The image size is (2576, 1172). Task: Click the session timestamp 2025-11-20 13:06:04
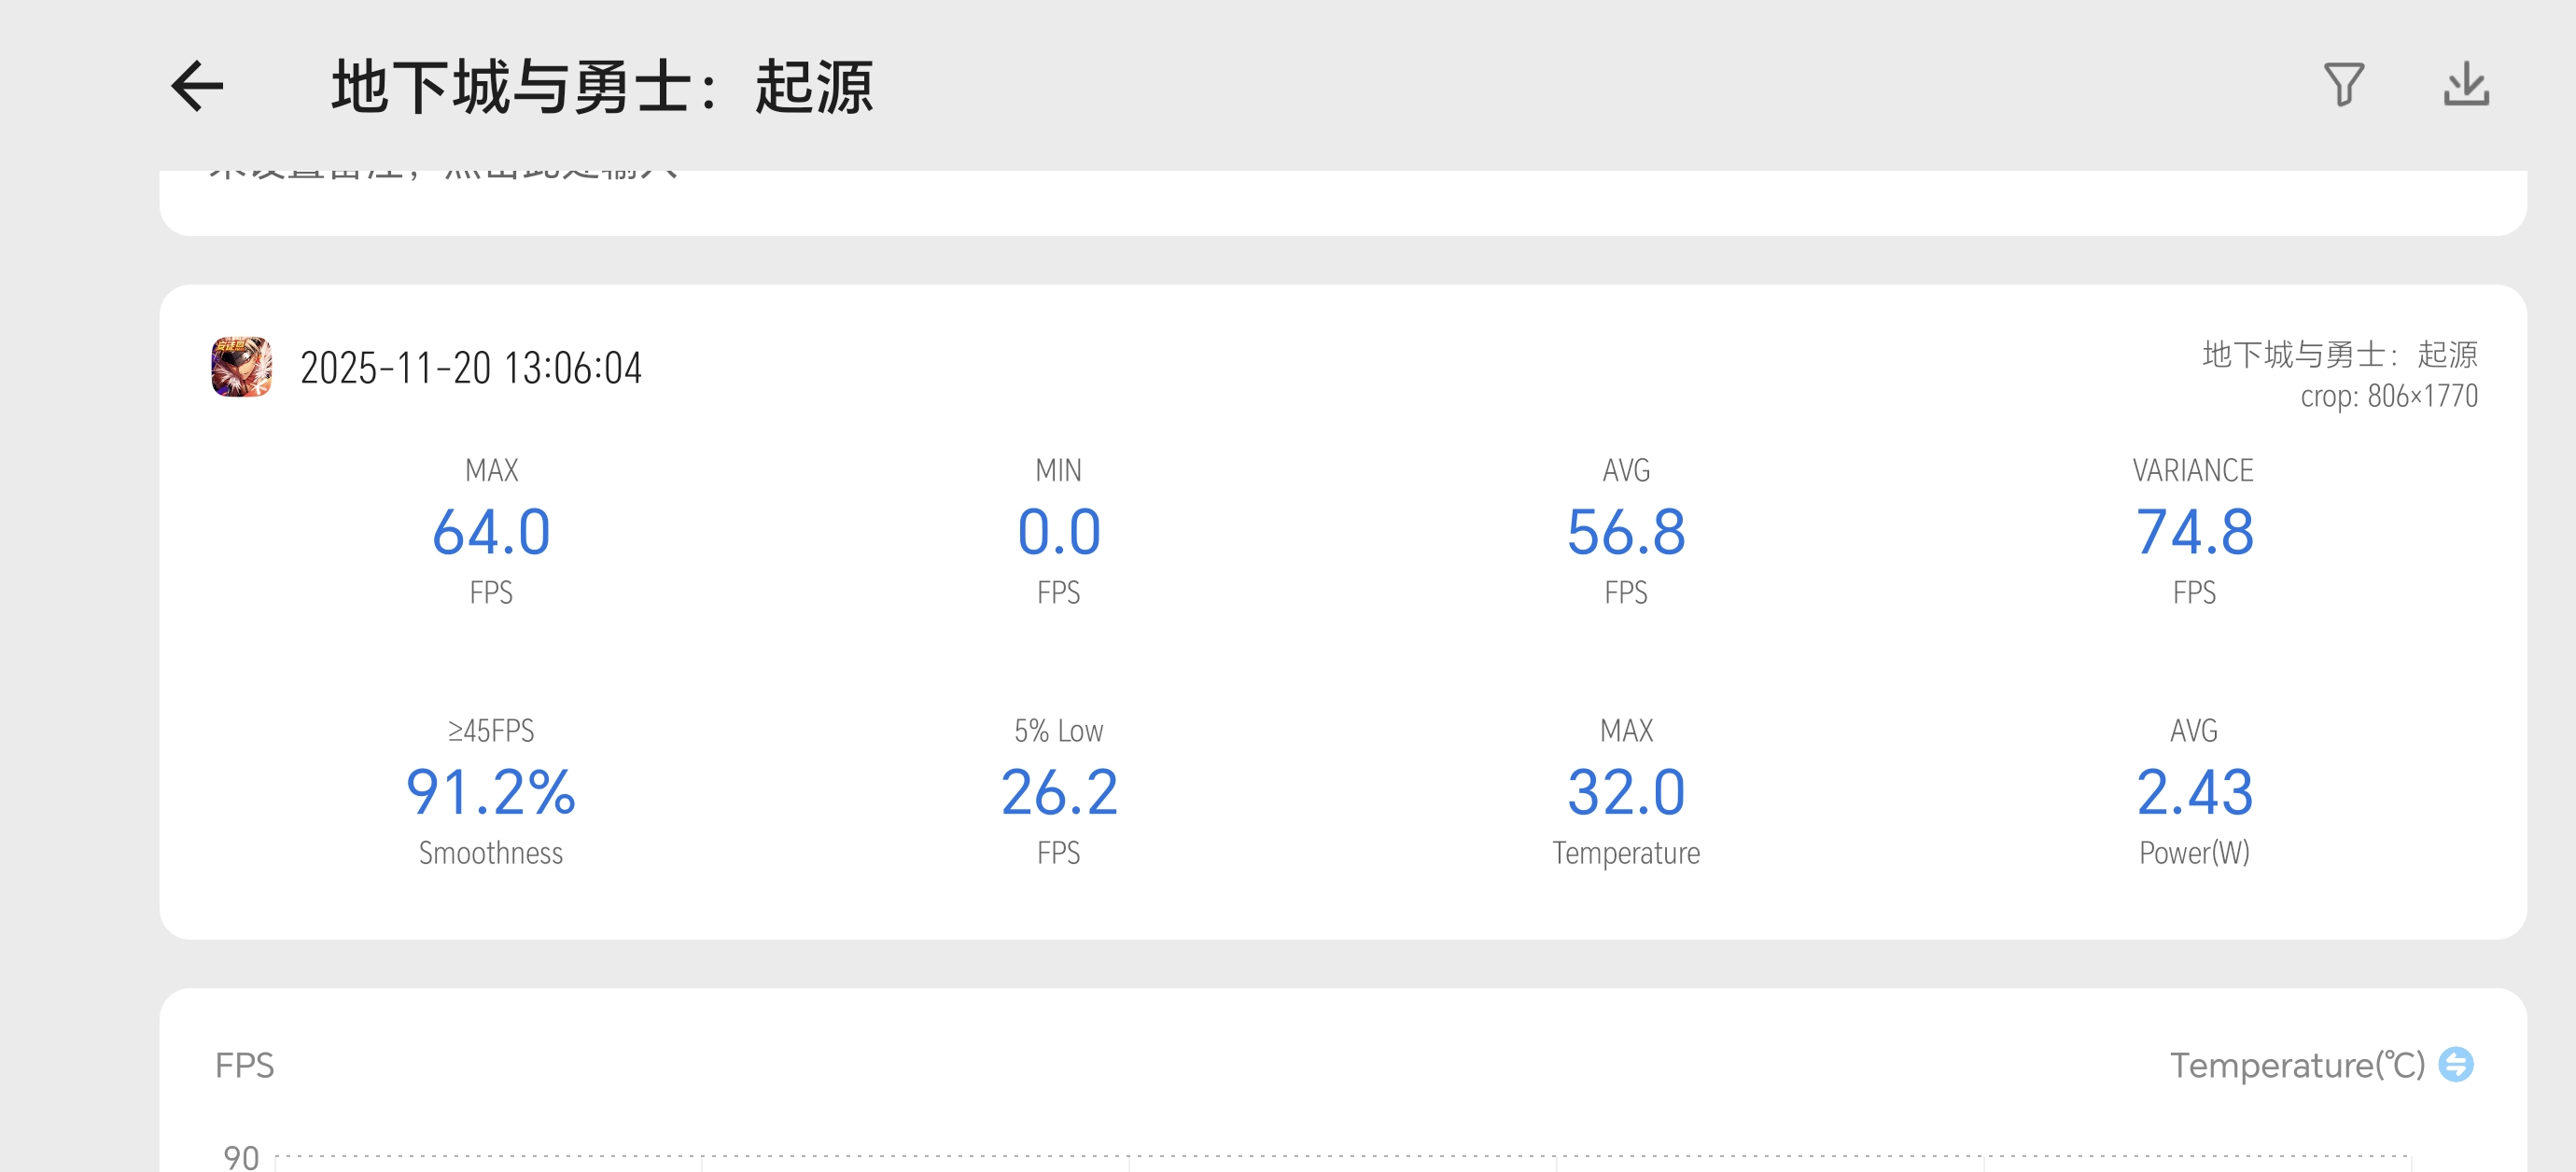click(470, 368)
